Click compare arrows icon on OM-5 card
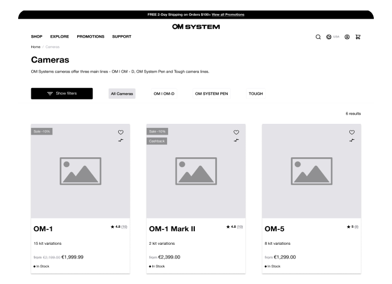392x284 pixels. [352, 140]
